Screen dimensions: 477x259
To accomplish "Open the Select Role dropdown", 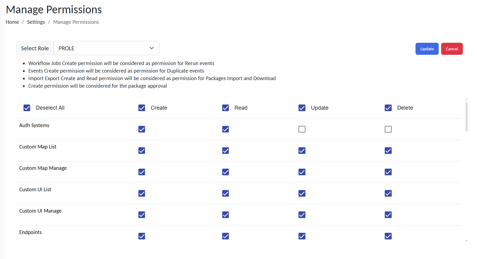I will tap(106, 48).
